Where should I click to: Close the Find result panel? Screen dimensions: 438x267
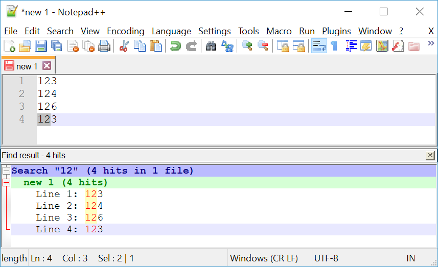430,155
